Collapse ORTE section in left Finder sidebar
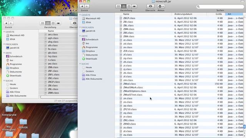Image resolution: width=246 pixels, height=138 pixels. click(4, 53)
